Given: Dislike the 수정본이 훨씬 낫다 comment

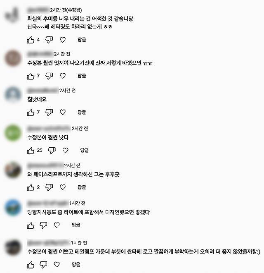Looking at the screenshot, I should click(x=52, y=151).
